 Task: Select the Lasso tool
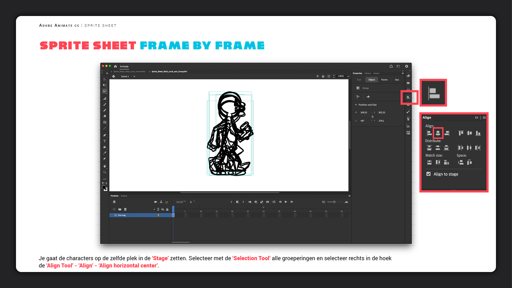[x=105, y=91]
